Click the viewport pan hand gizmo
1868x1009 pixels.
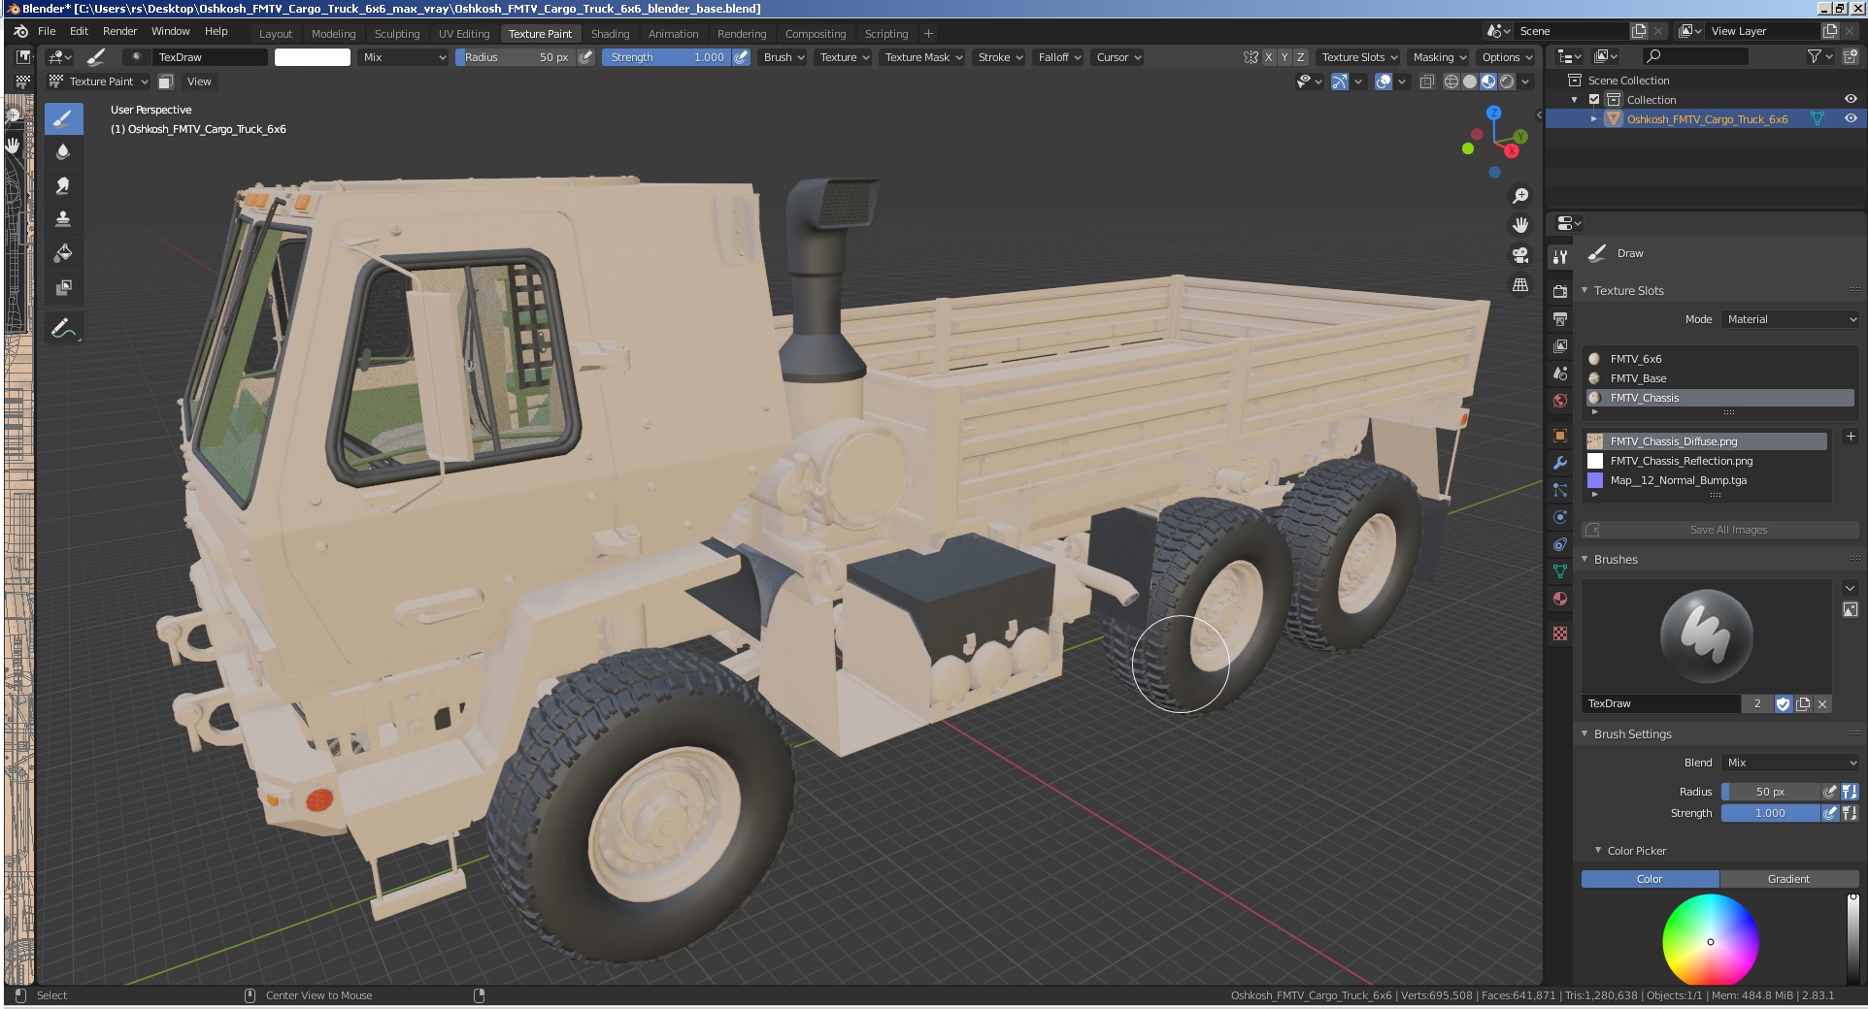click(x=1520, y=225)
